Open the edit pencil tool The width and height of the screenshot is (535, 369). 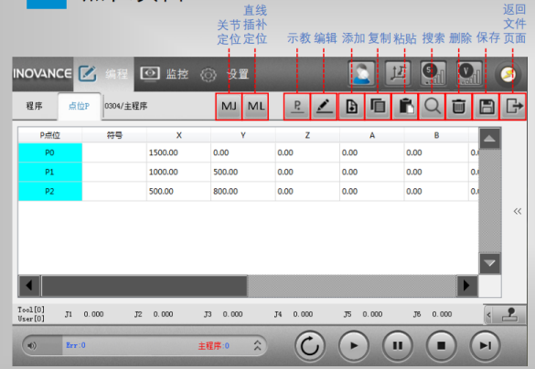(x=324, y=106)
